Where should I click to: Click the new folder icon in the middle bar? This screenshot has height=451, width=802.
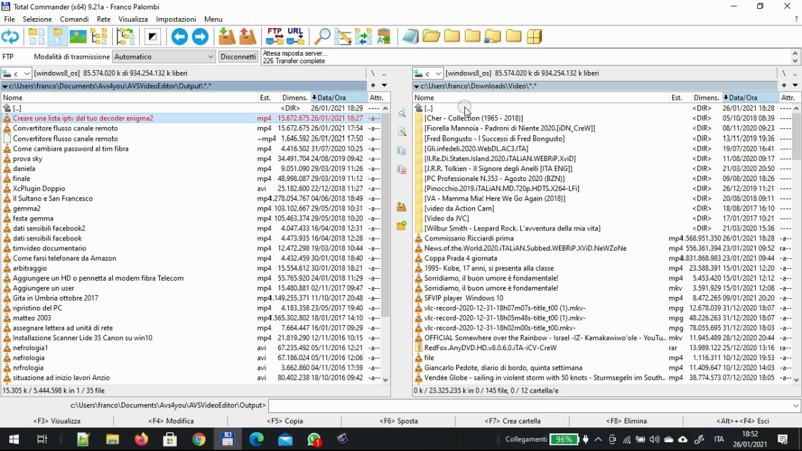[402, 225]
